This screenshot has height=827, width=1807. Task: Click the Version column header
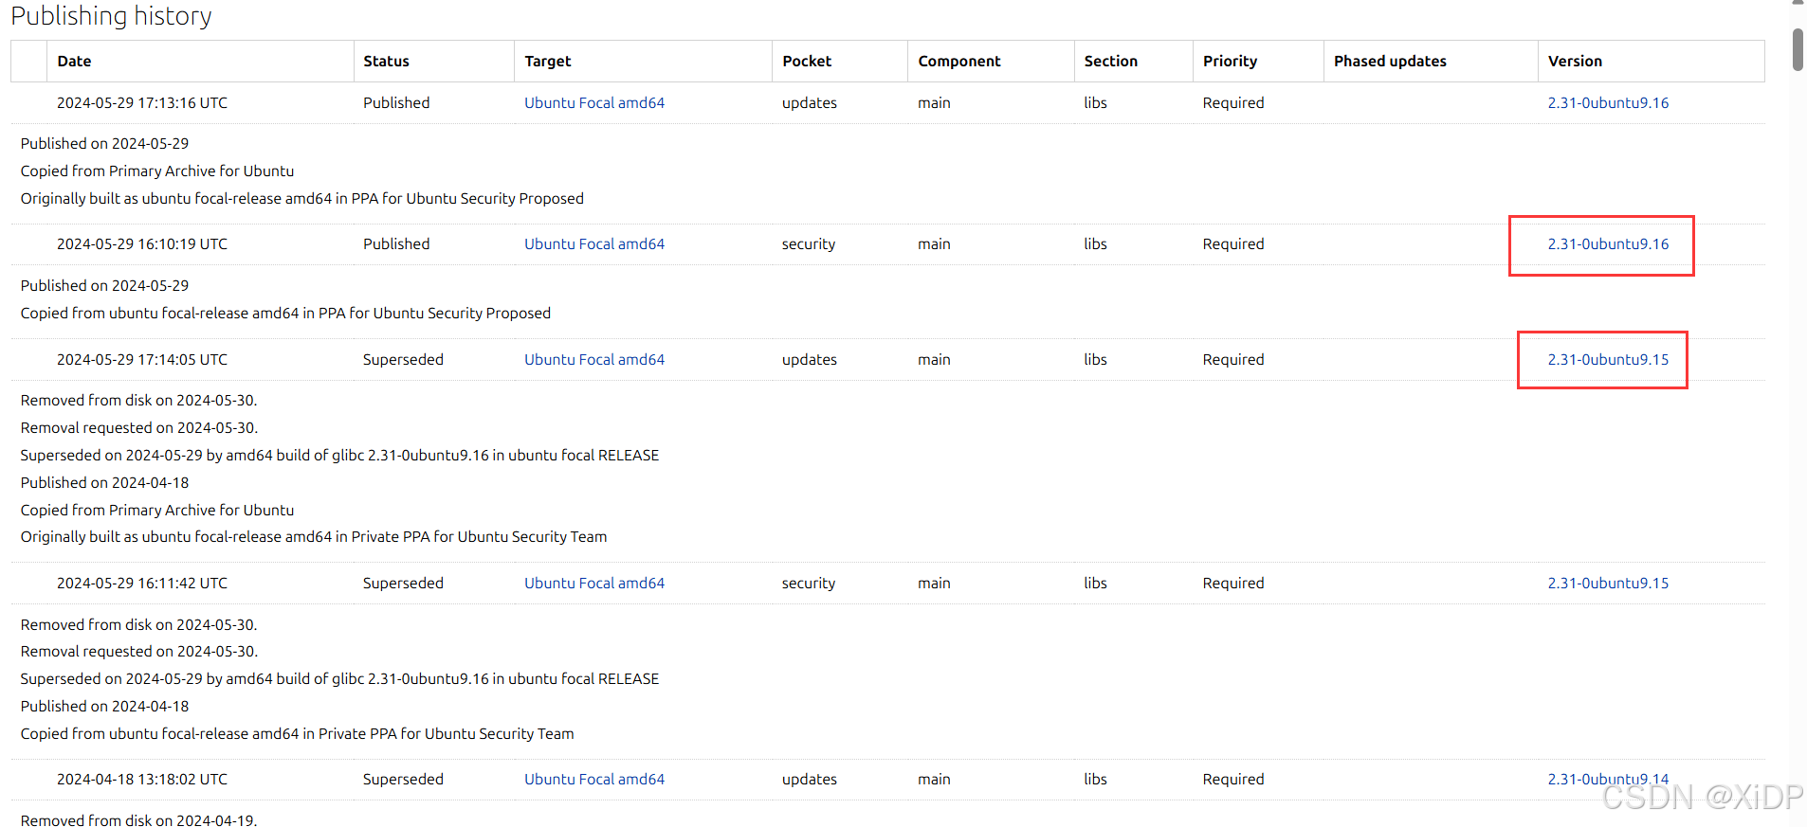pos(1574,61)
